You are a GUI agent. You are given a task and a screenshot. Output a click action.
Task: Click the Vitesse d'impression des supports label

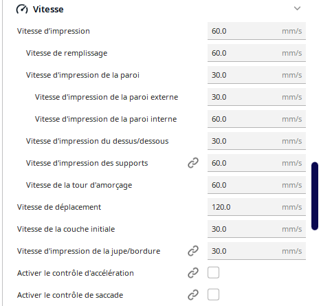pyautogui.click(x=87, y=163)
